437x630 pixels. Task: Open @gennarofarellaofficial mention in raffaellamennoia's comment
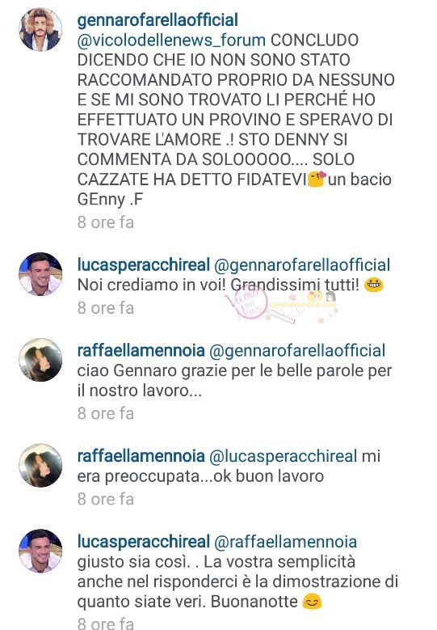[297, 350]
